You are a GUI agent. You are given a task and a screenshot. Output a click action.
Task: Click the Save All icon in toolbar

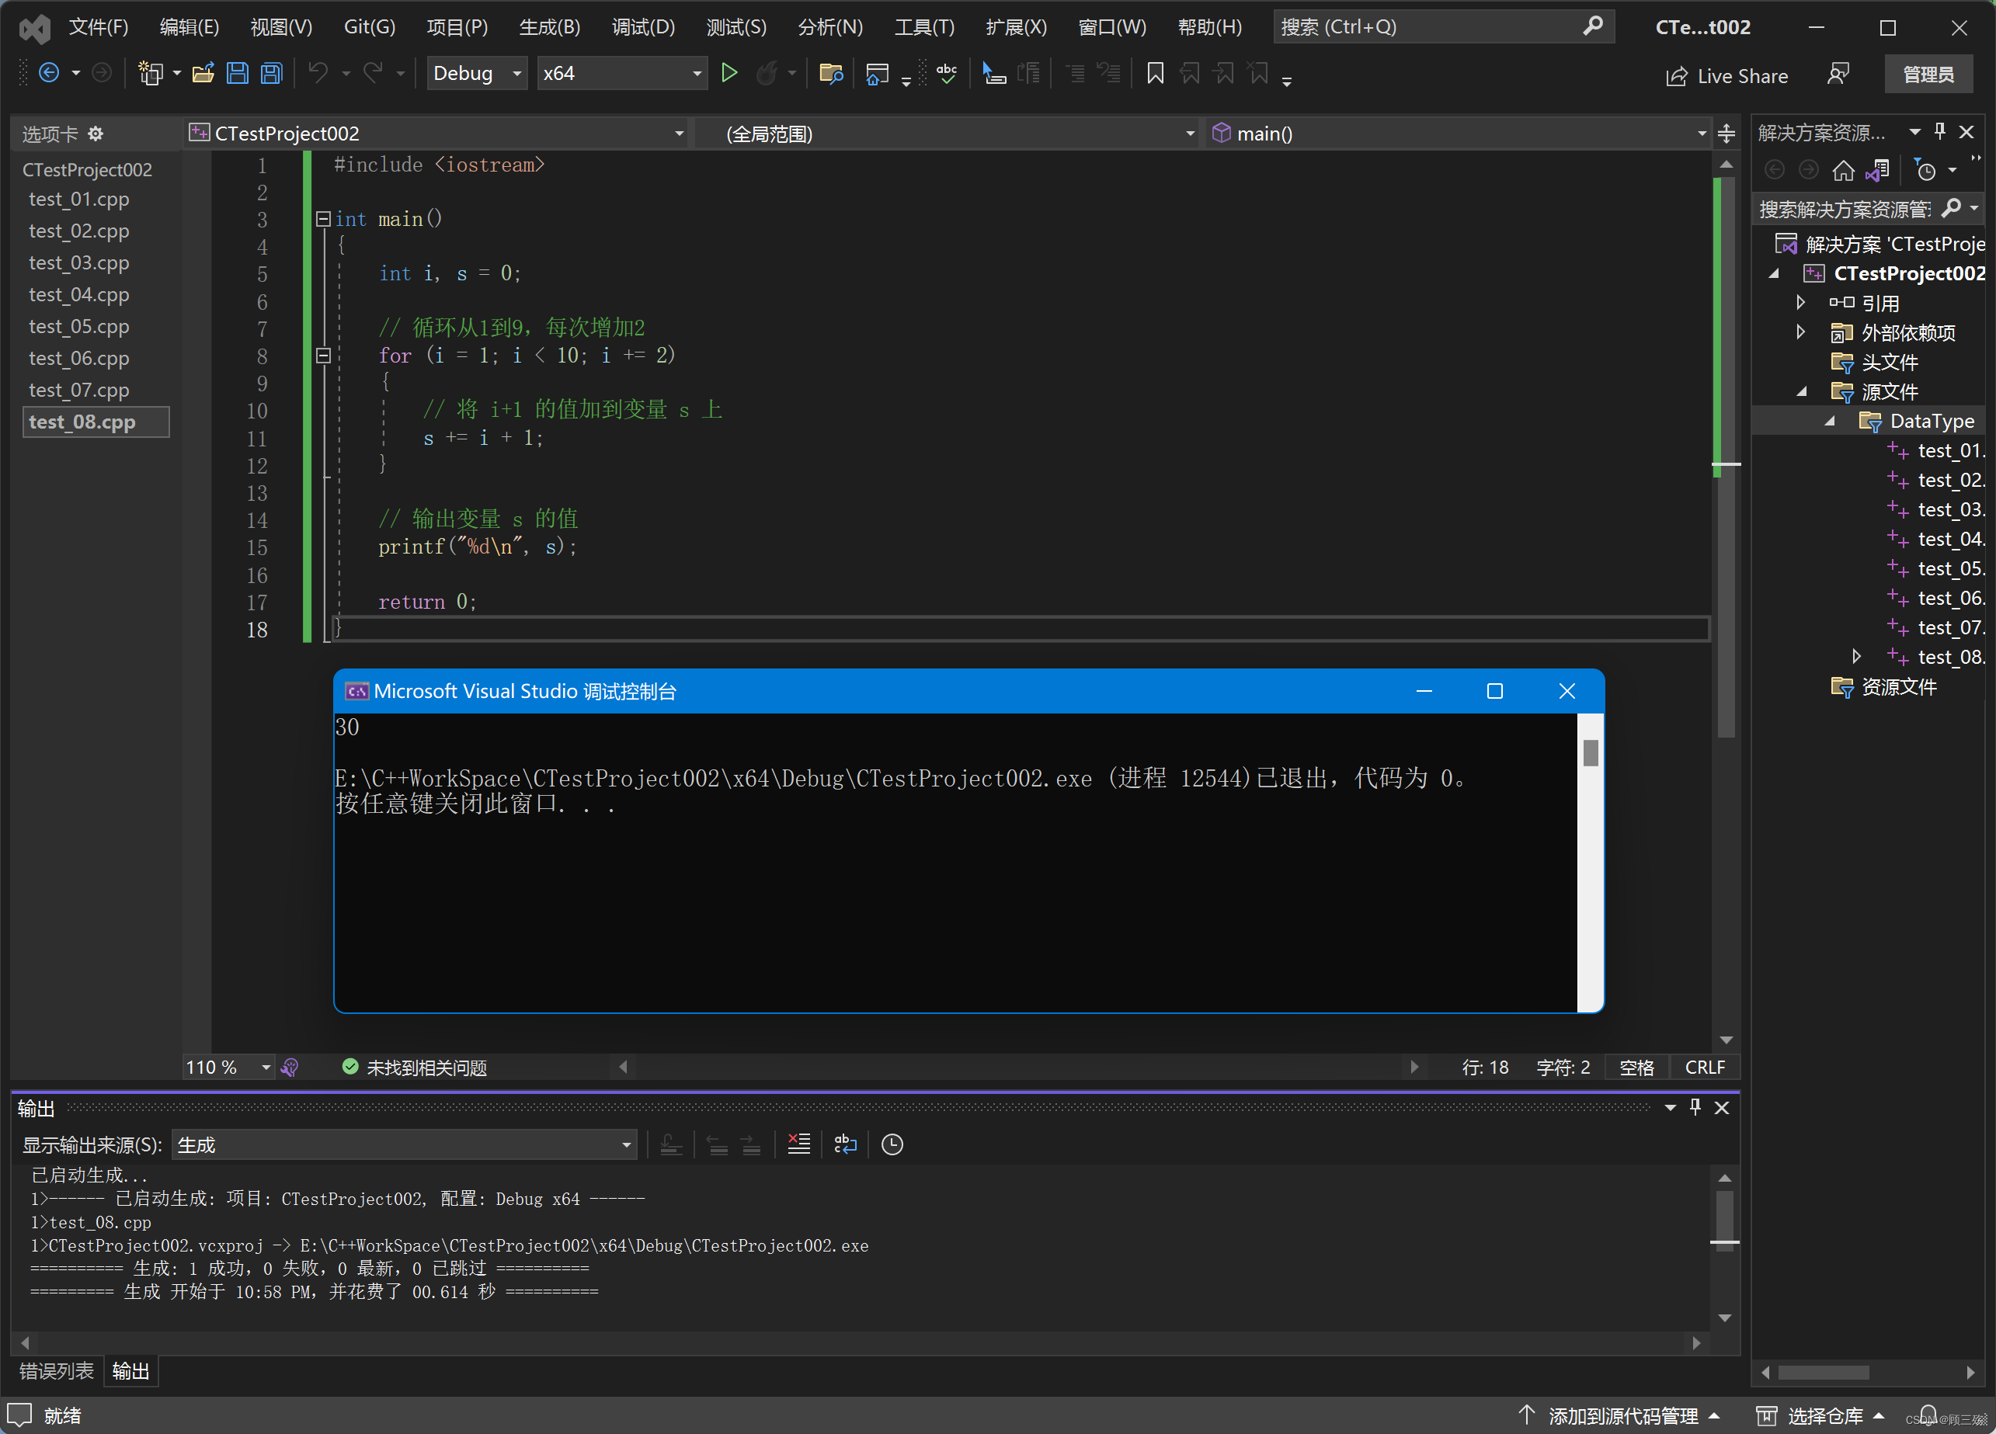(x=272, y=73)
